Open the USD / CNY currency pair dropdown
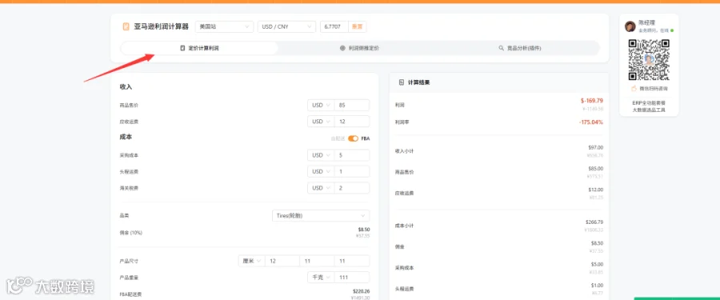This screenshot has width=720, height=300. click(x=286, y=26)
